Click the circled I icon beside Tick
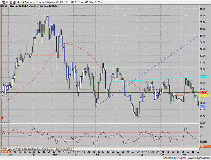 click(96, 2)
